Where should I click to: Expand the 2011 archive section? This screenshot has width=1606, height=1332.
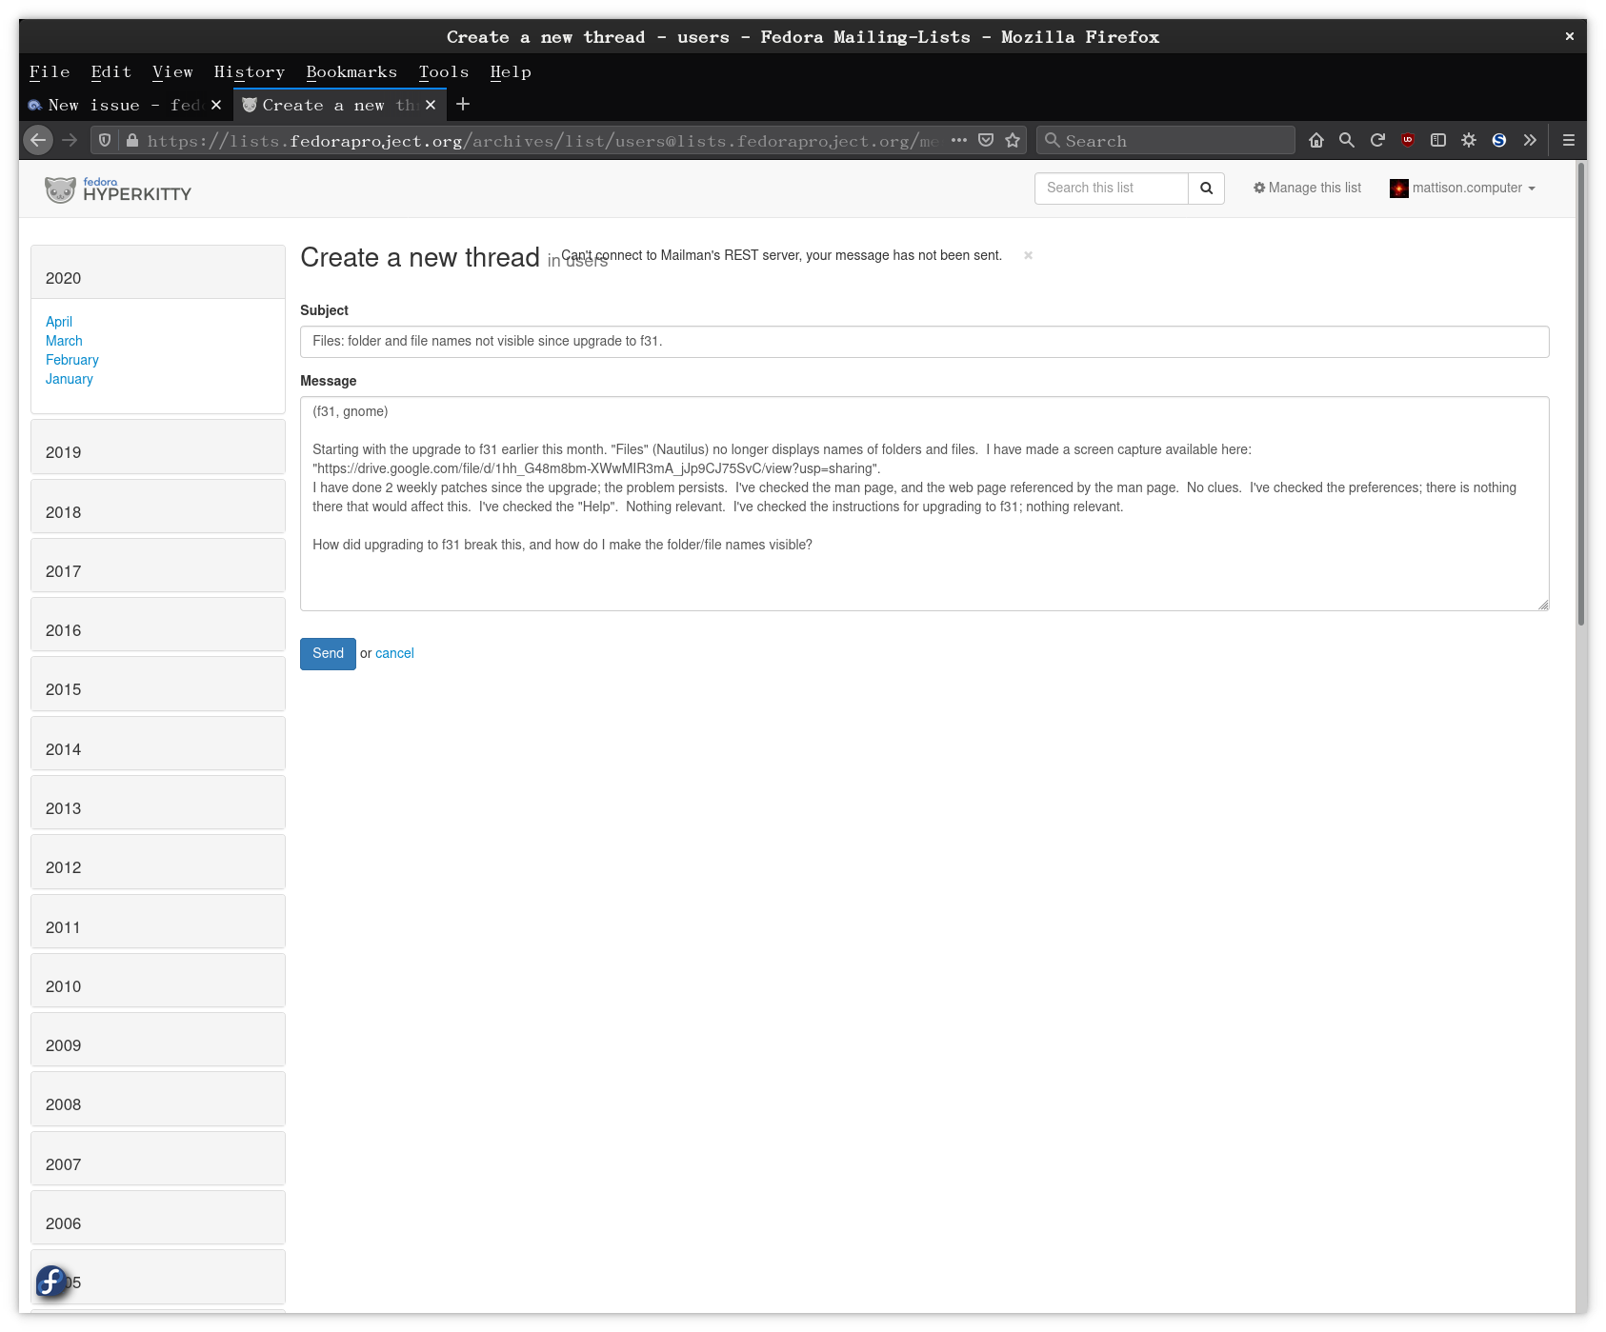[x=158, y=922]
